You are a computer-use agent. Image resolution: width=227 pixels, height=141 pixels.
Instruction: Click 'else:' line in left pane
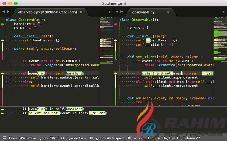click(x=27, y=82)
